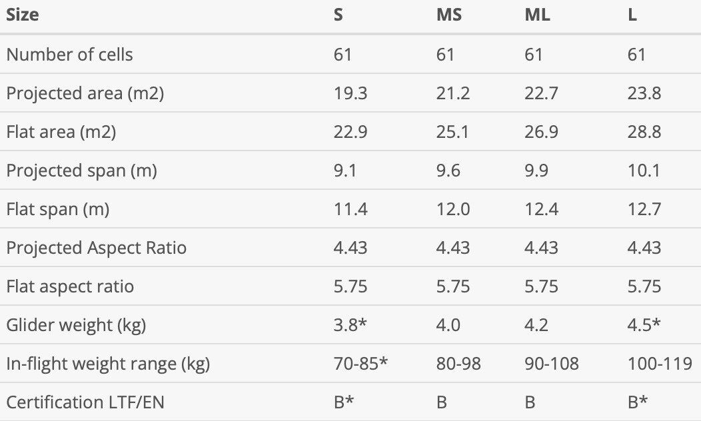Click flat aspect ratio 5.75 under ML
Screen dimensions: 701x421
541,286
